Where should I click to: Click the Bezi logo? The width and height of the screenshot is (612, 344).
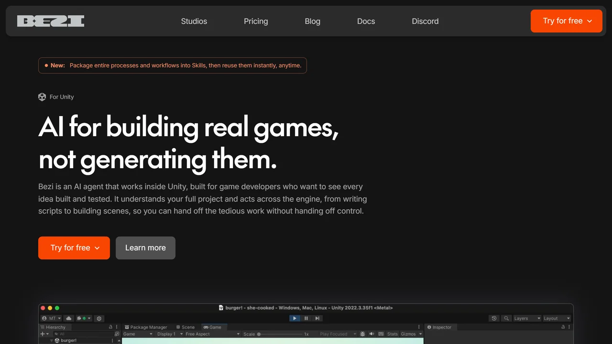(x=51, y=21)
